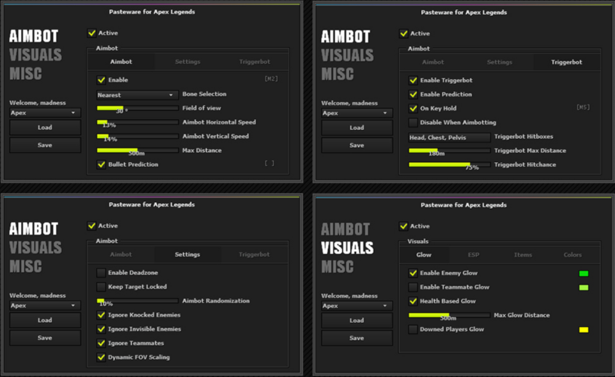Click Save in the window with Bone Selection
This screenshot has height=377, width=615.
point(45,145)
